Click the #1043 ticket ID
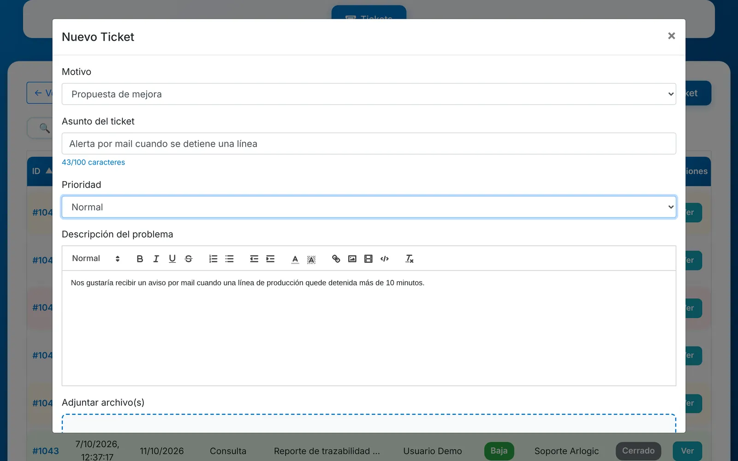This screenshot has width=738, height=461. point(46,451)
